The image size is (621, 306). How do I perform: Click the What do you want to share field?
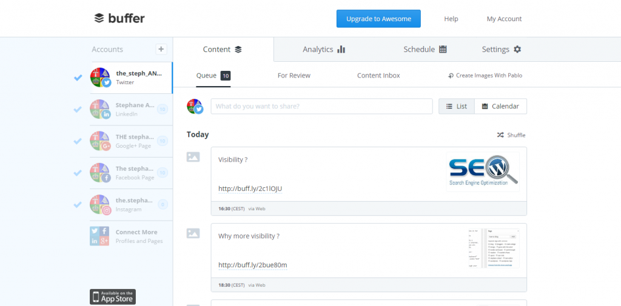[321, 107]
